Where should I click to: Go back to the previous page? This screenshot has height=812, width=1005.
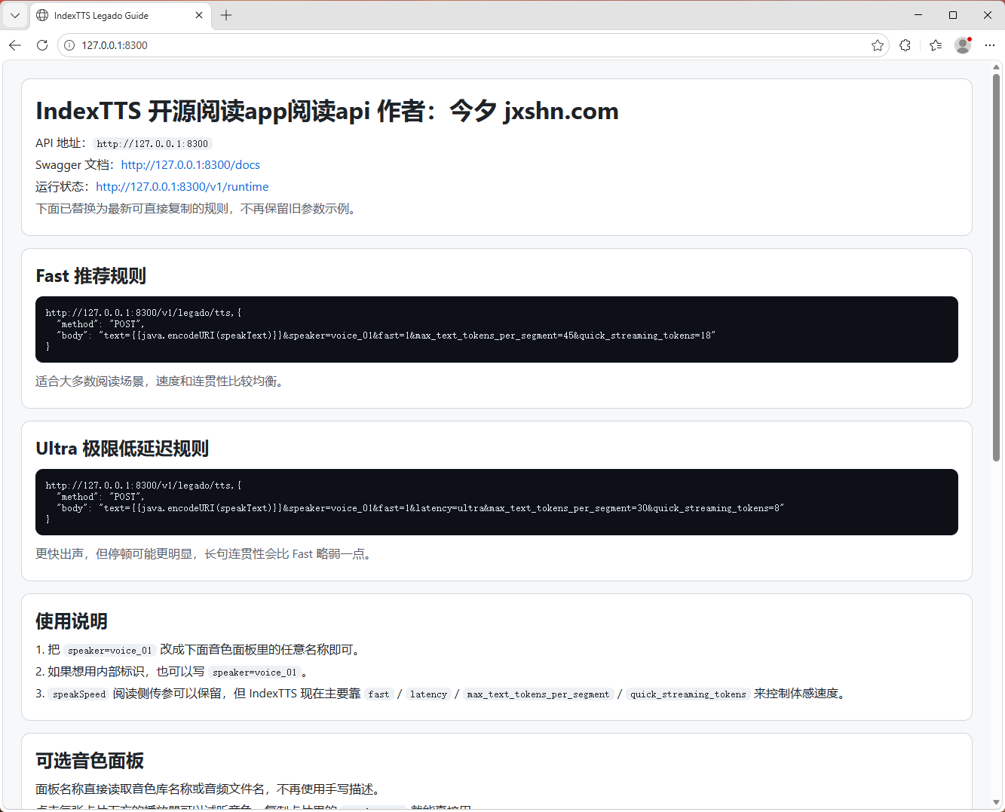click(15, 45)
